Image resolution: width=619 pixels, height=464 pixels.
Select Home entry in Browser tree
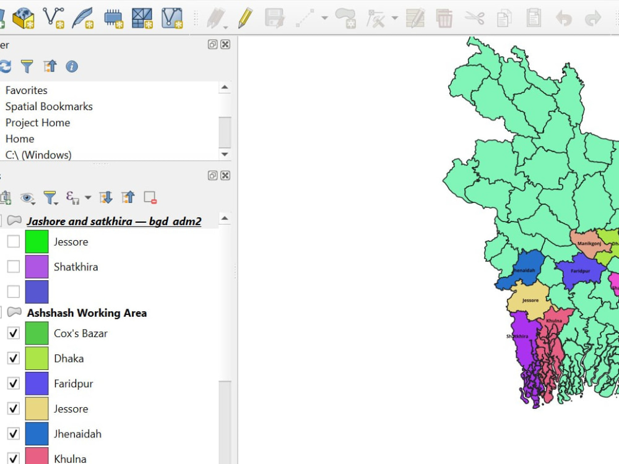pos(20,139)
